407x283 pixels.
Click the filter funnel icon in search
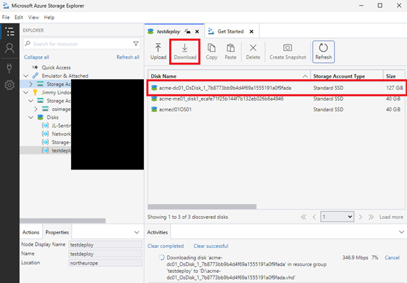tap(135, 44)
